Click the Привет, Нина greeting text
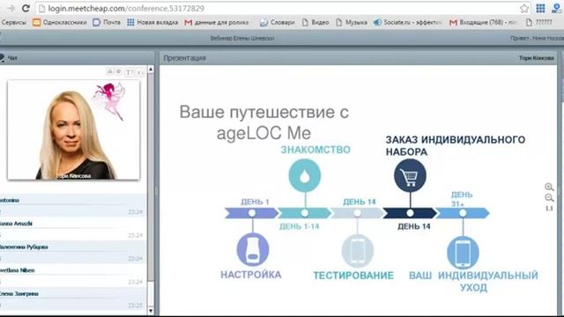The width and height of the screenshot is (564, 317). [537, 38]
